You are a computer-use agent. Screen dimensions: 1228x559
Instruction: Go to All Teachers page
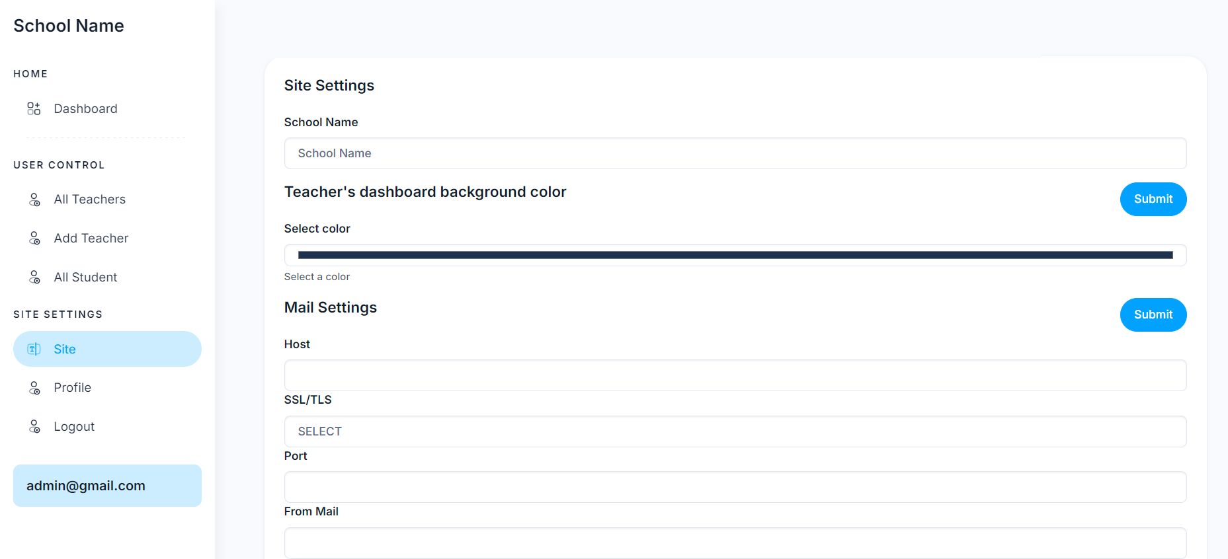click(89, 200)
